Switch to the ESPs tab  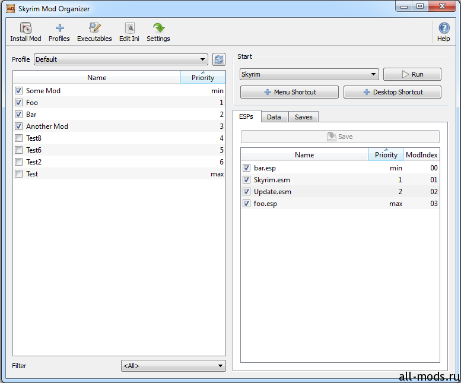click(x=246, y=116)
